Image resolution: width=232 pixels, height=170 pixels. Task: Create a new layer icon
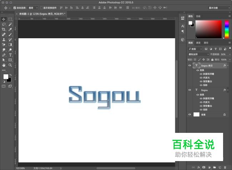click(220, 167)
